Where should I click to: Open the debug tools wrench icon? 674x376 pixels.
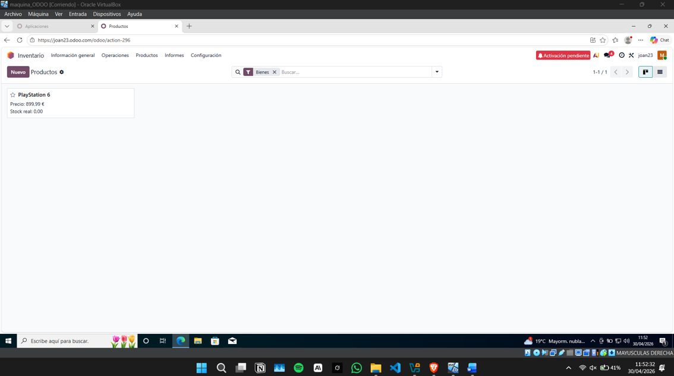click(631, 55)
